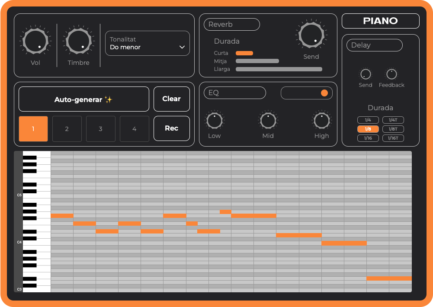
Task: Choose the 1/8T delay duration option
Action: [393, 129]
